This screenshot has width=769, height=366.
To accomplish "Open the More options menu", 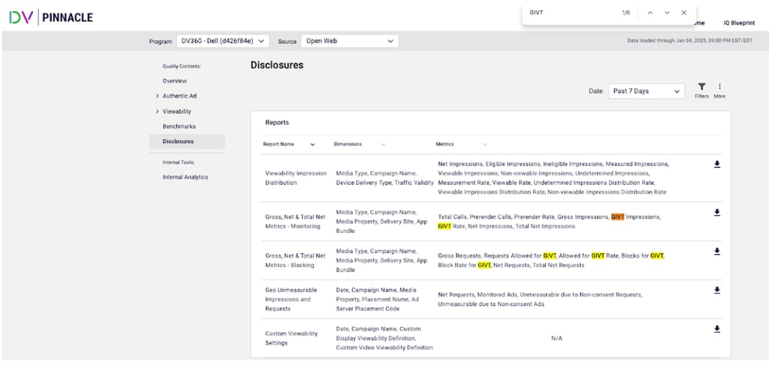I will [719, 88].
